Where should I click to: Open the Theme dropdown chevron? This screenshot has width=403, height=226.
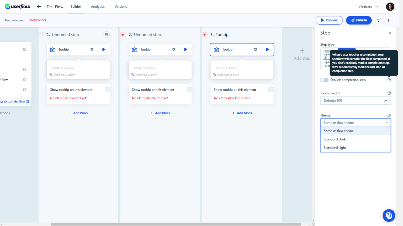pos(386,122)
